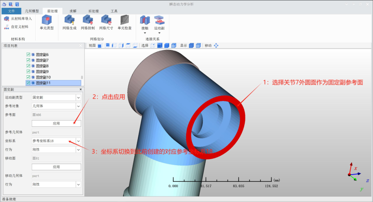The height and width of the screenshot is (202, 373).
Task: Switch to the 前处理 tab
Action: tap(52, 11)
